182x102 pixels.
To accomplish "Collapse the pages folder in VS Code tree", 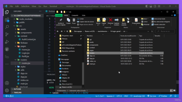I will [16, 46].
